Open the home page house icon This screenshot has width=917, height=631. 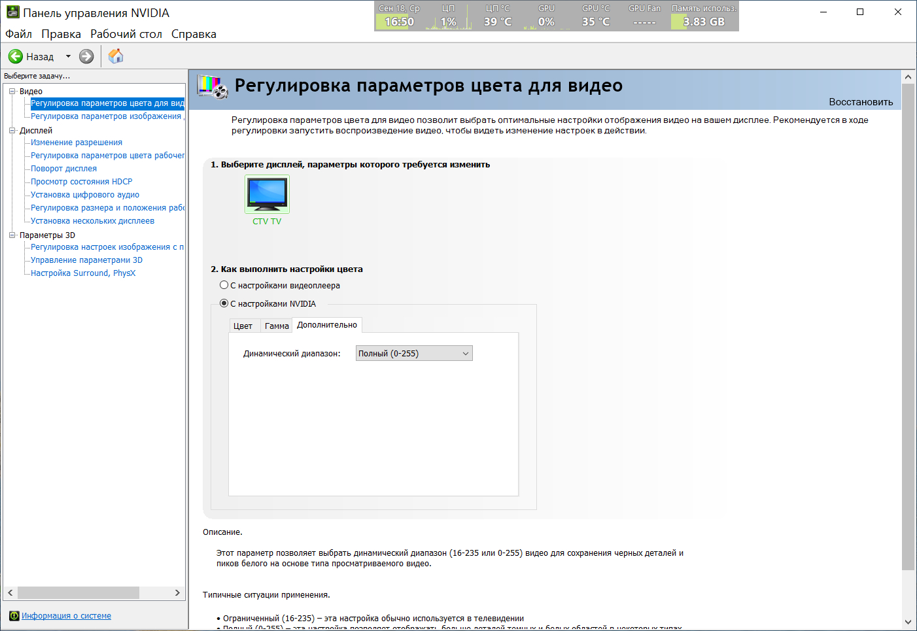tap(116, 56)
